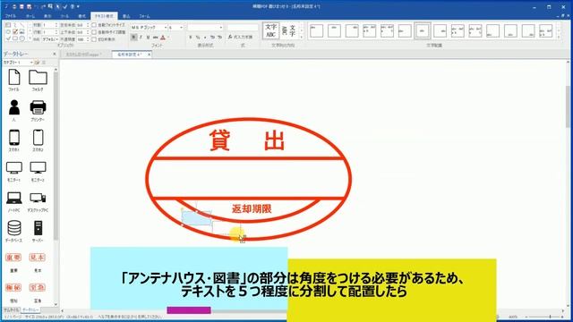This screenshot has height=322, width=573.
Task: Switch to the サムネイル panel tab
Action: click(11, 309)
